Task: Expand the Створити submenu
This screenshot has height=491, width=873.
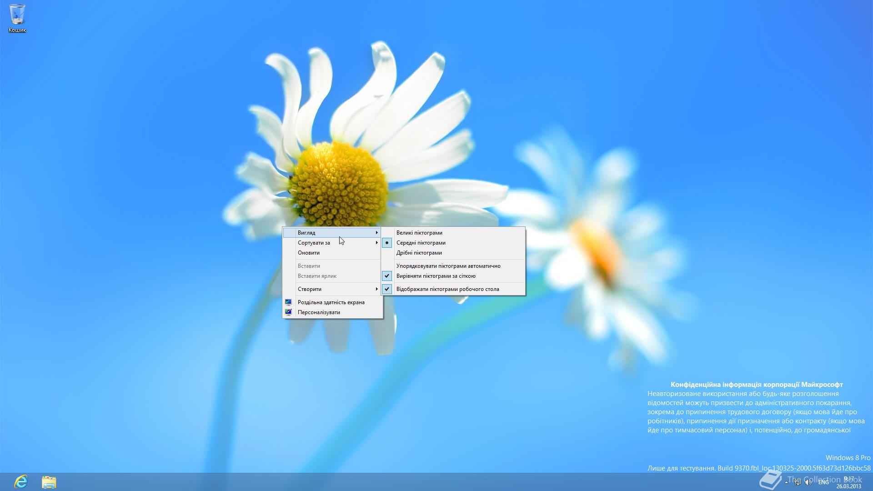Action: [332, 289]
